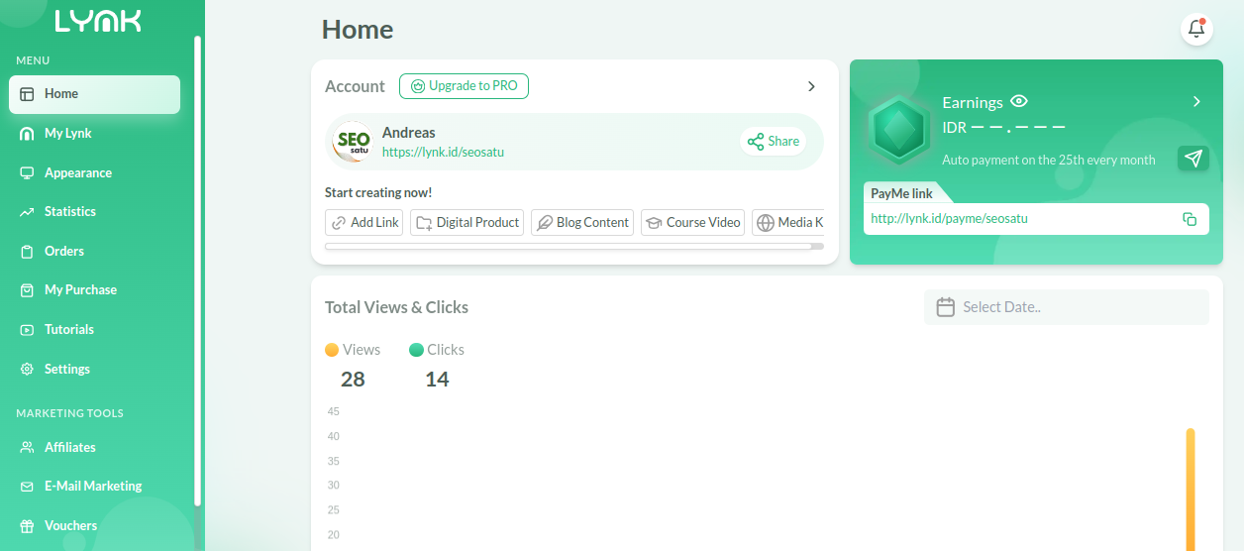Toggle the Clicks legend dot
The image size is (1244, 551).
coord(416,350)
